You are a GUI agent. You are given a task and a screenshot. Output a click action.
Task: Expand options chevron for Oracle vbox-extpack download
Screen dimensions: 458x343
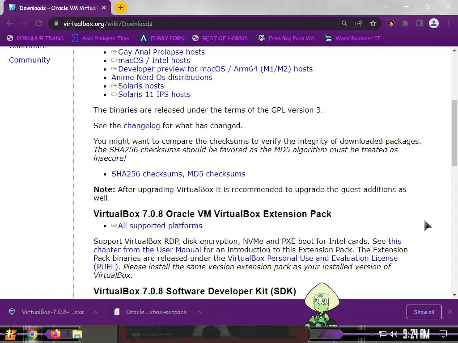point(199,312)
